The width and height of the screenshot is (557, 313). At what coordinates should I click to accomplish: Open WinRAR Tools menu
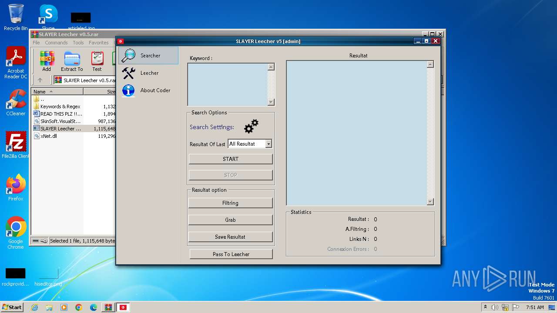coord(78,43)
